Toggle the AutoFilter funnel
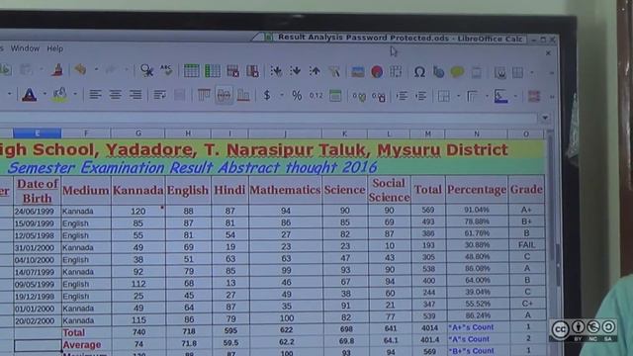This screenshot has height=356, width=633. pos(334,71)
